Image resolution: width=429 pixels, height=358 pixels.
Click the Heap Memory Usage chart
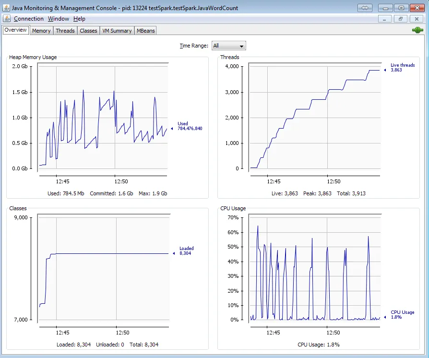[103, 117]
